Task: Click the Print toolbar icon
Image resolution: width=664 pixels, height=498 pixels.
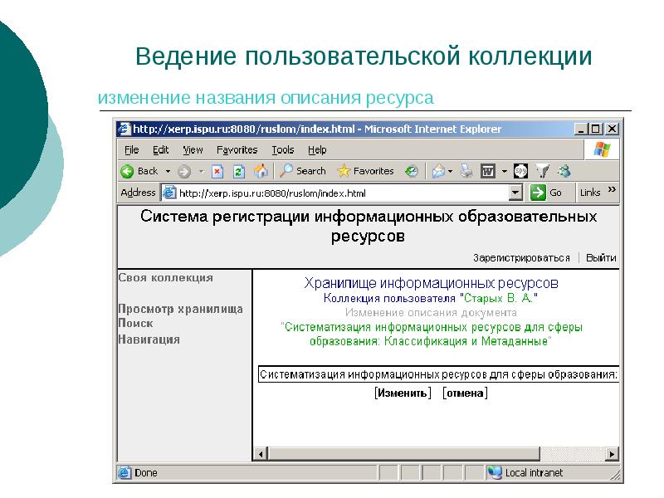Action: click(x=467, y=171)
